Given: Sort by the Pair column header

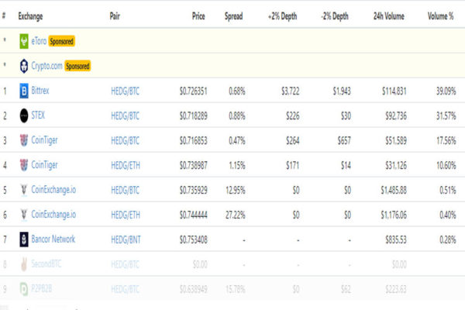Looking at the screenshot, I should click(115, 16).
